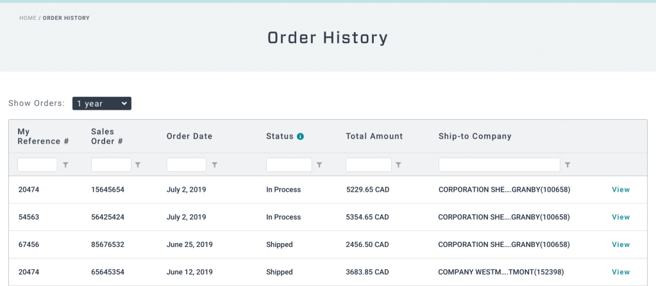Click the Order Date filter input
Screen dimensions: 656x286
click(x=186, y=165)
